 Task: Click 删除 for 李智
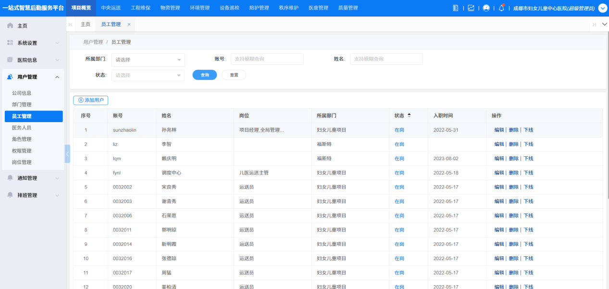point(513,144)
